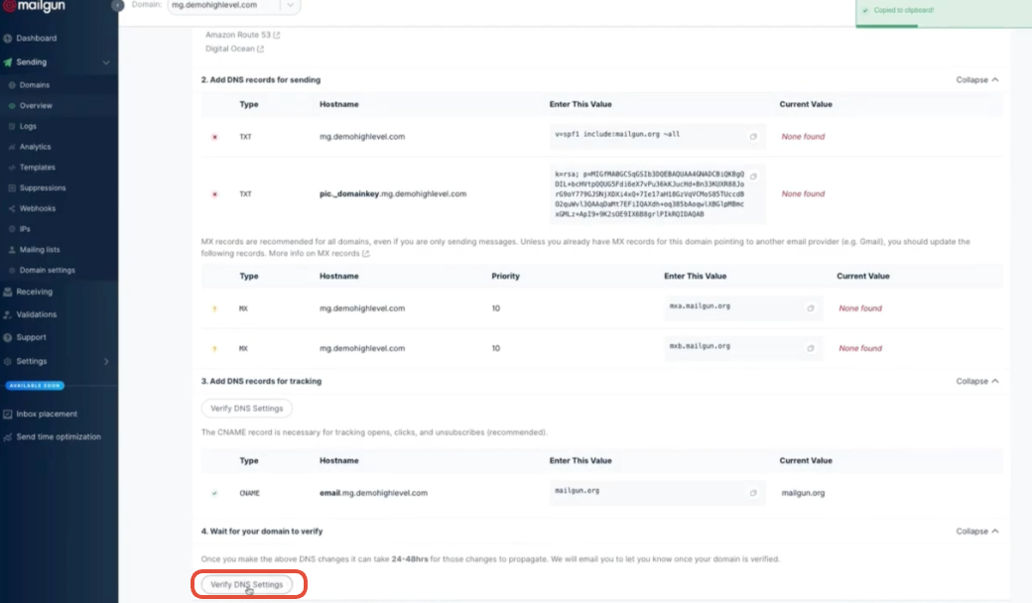The image size is (1032, 603).
Task: Click Verify DNS Settings in section 4
Action: 247,584
